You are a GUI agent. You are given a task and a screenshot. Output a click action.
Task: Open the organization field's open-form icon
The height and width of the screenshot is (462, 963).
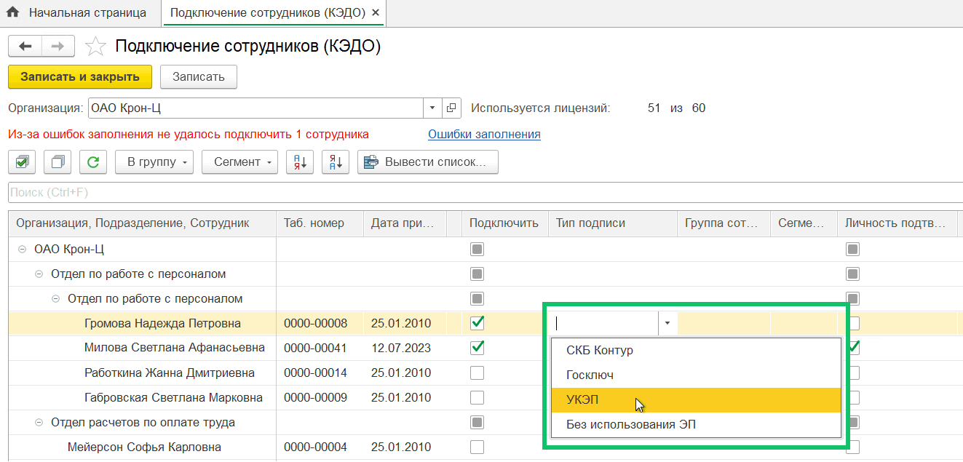coord(451,108)
